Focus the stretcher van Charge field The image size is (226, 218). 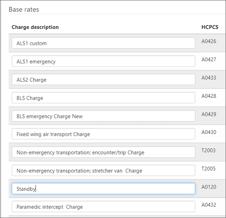[103, 171]
